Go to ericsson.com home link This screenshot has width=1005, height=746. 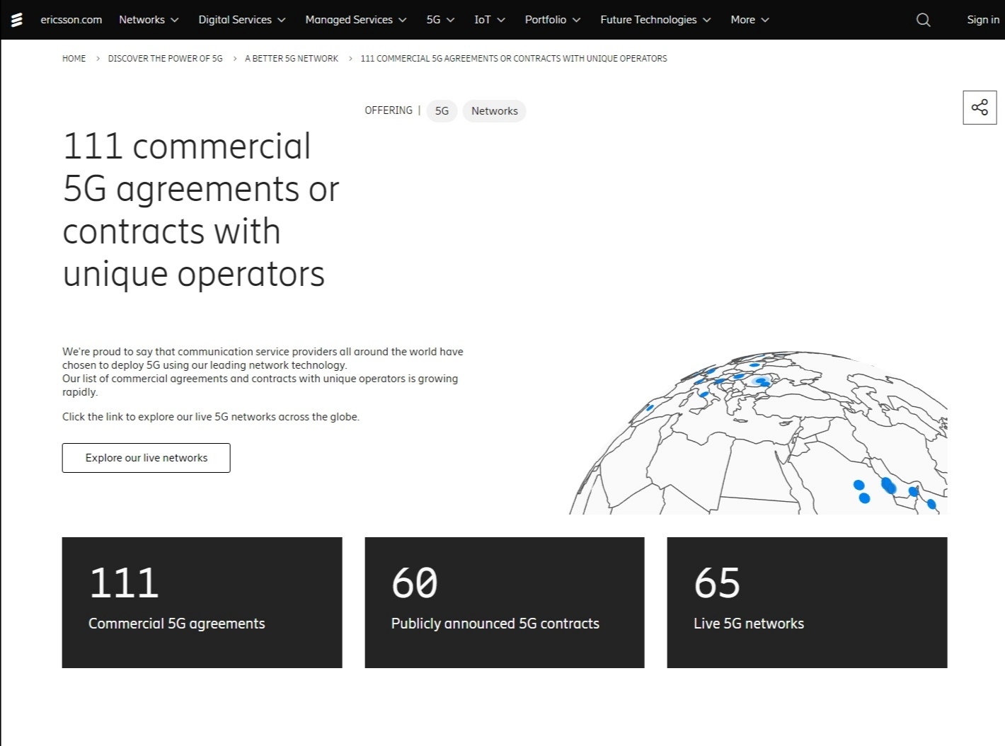click(71, 20)
